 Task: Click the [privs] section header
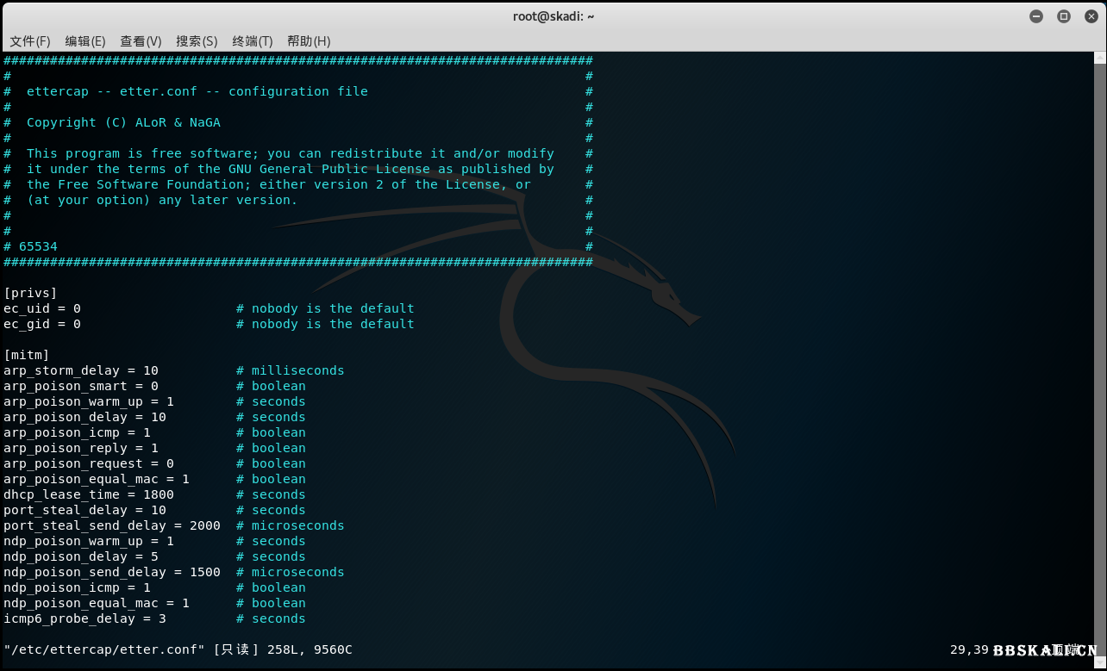(x=30, y=293)
